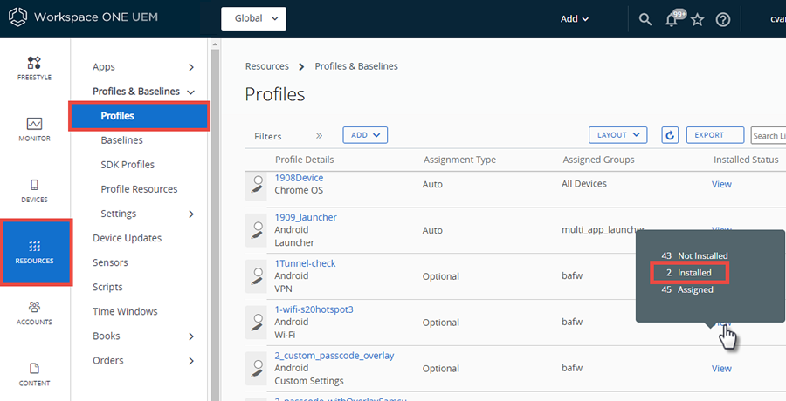Open Time Windows menu item
The height and width of the screenshot is (401, 786).
click(125, 311)
